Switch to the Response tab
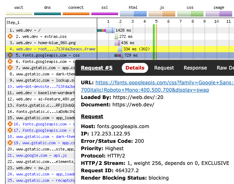The width and height of the screenshot is (234, 184). coord(195,68)
